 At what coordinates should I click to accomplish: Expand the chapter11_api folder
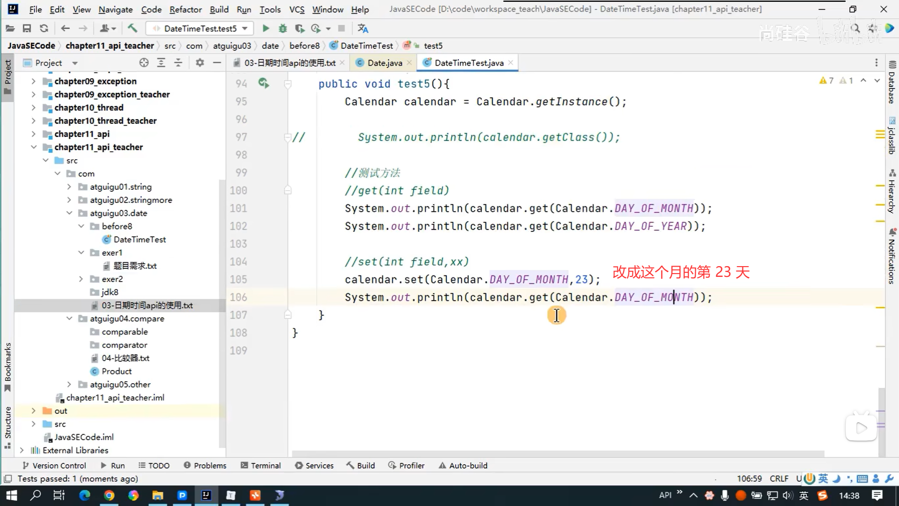(33, 134)
